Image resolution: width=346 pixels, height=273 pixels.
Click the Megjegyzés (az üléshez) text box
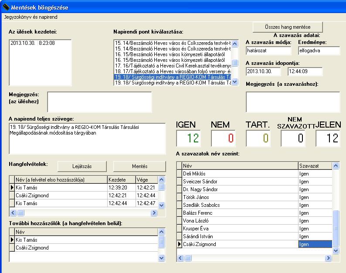click(99, 102)
